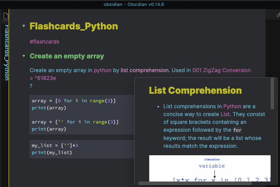Select the vertical Flashcards_Python tab title
Screen dimensions: 280x187
(x=6, y=53)
